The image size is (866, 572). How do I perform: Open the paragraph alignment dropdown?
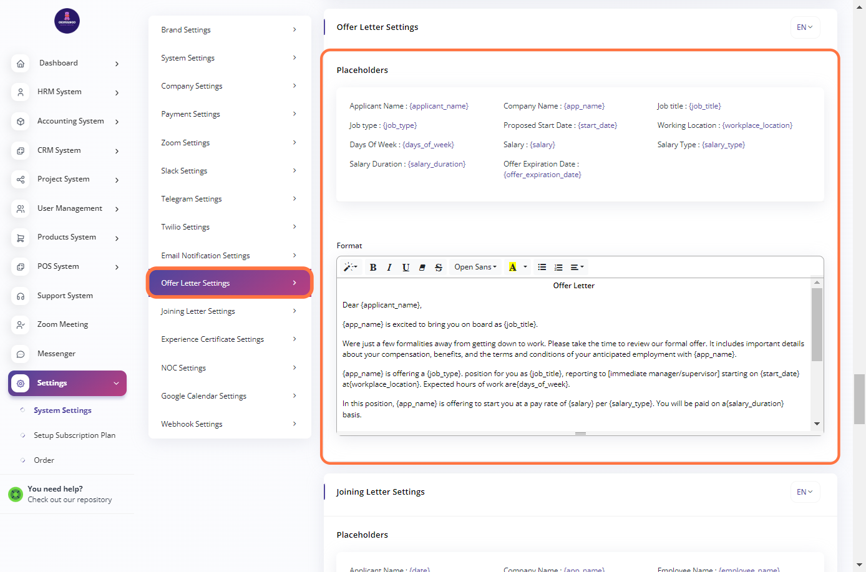577,267
